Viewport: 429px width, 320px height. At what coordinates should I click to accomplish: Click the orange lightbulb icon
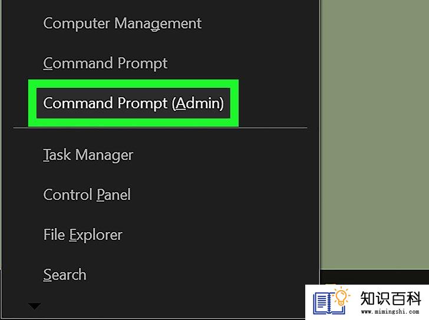341,297
